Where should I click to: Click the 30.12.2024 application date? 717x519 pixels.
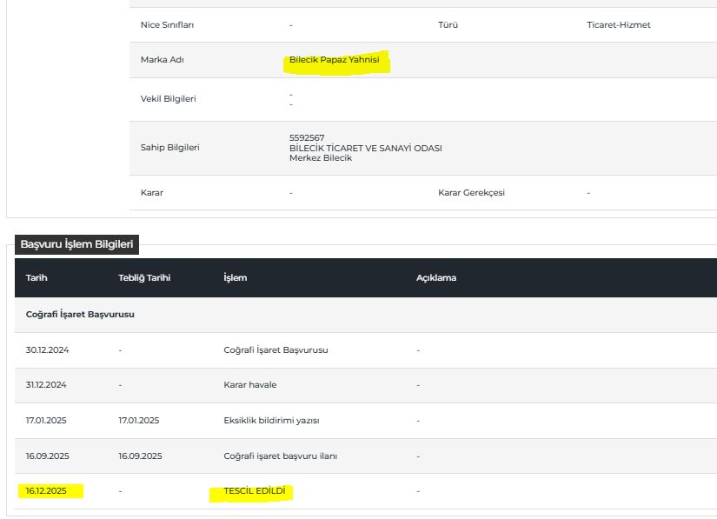pyautogui.click(x=47, y=350)
